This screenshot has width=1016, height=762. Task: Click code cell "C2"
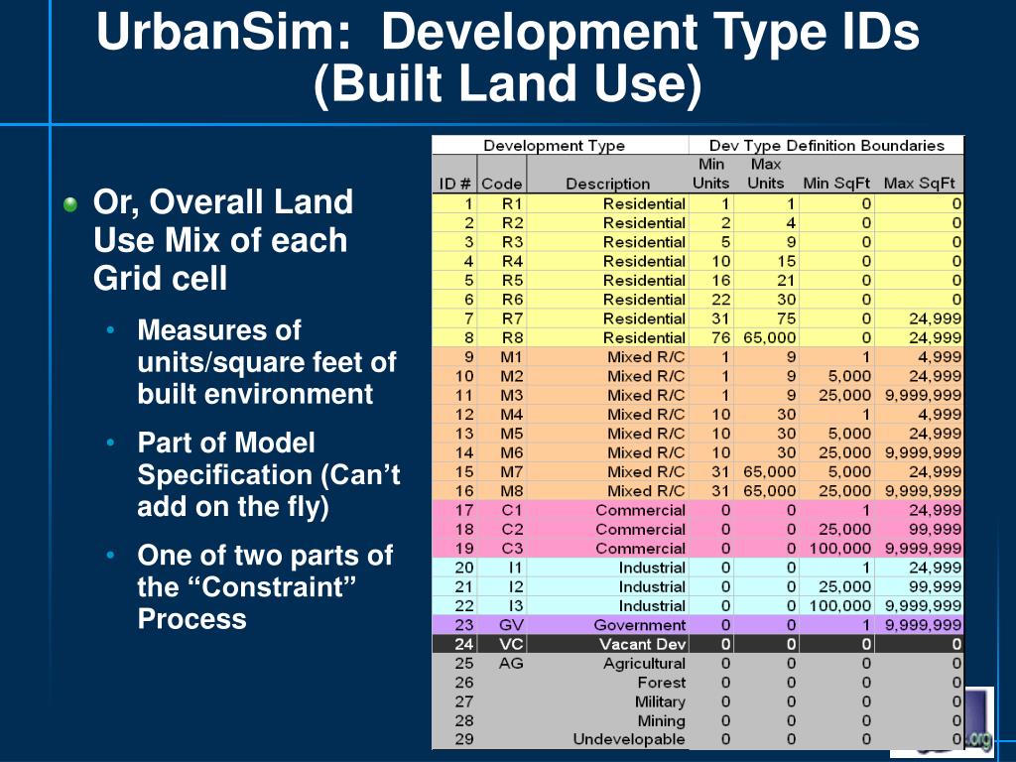point(501,529)
